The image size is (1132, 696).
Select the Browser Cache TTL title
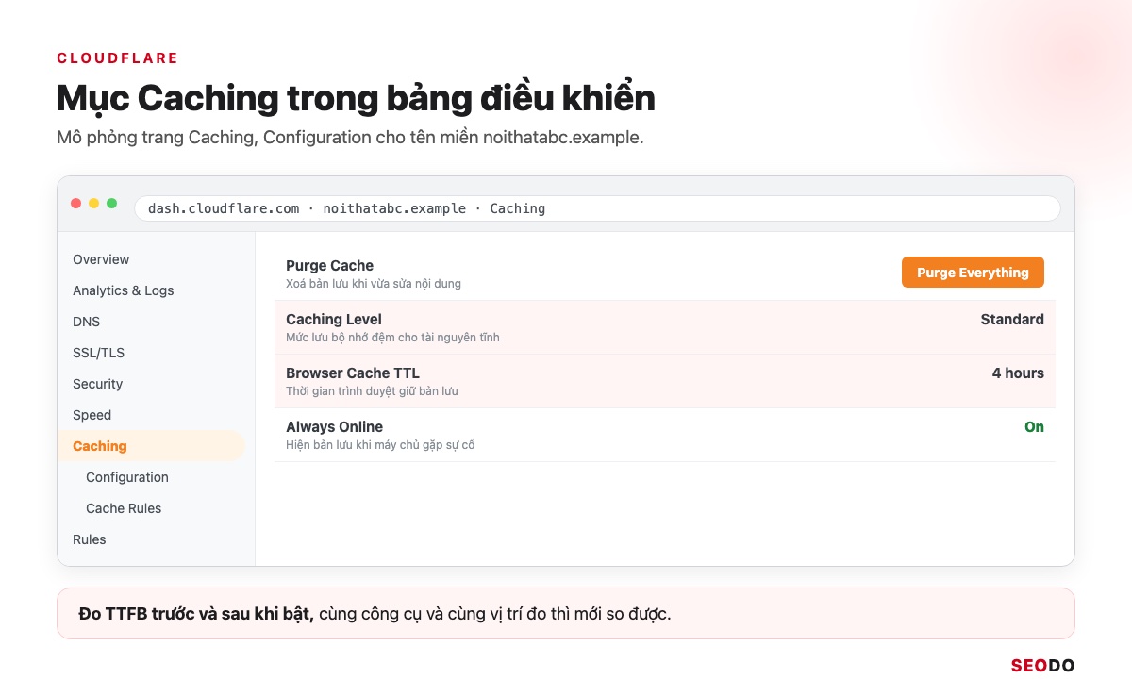353,373
